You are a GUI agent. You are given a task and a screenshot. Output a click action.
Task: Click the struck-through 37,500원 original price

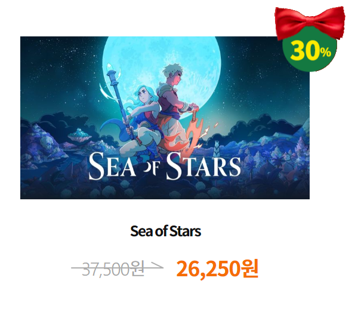click(x=113, y=269)
